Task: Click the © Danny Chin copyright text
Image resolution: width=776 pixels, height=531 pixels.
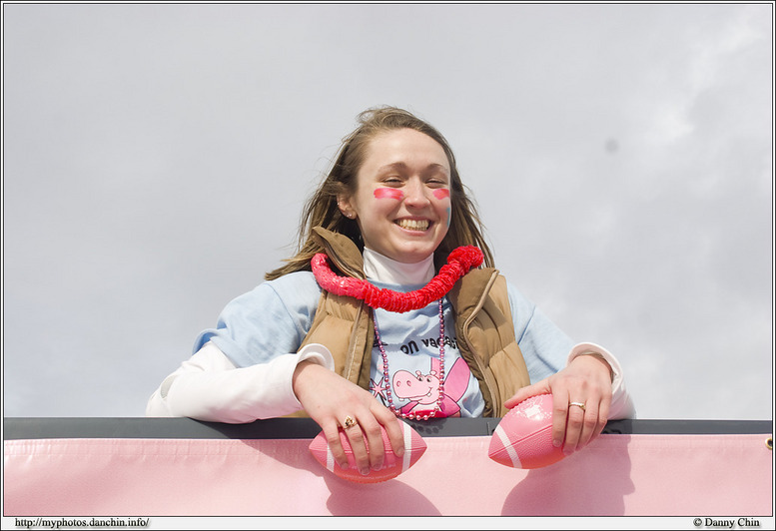Action: [x=726, y=522]
